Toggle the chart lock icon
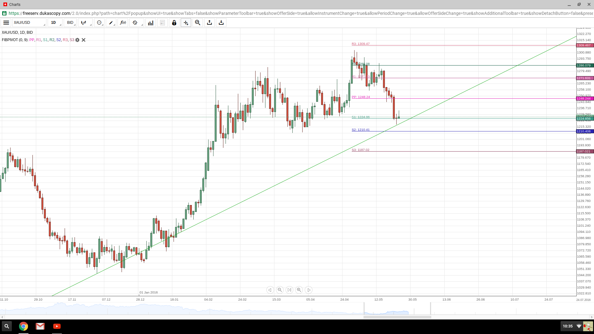 174,23
